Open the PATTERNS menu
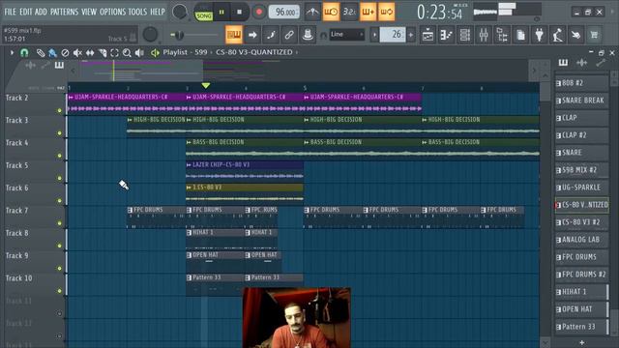619x348 pixels. tap(65, 12)
